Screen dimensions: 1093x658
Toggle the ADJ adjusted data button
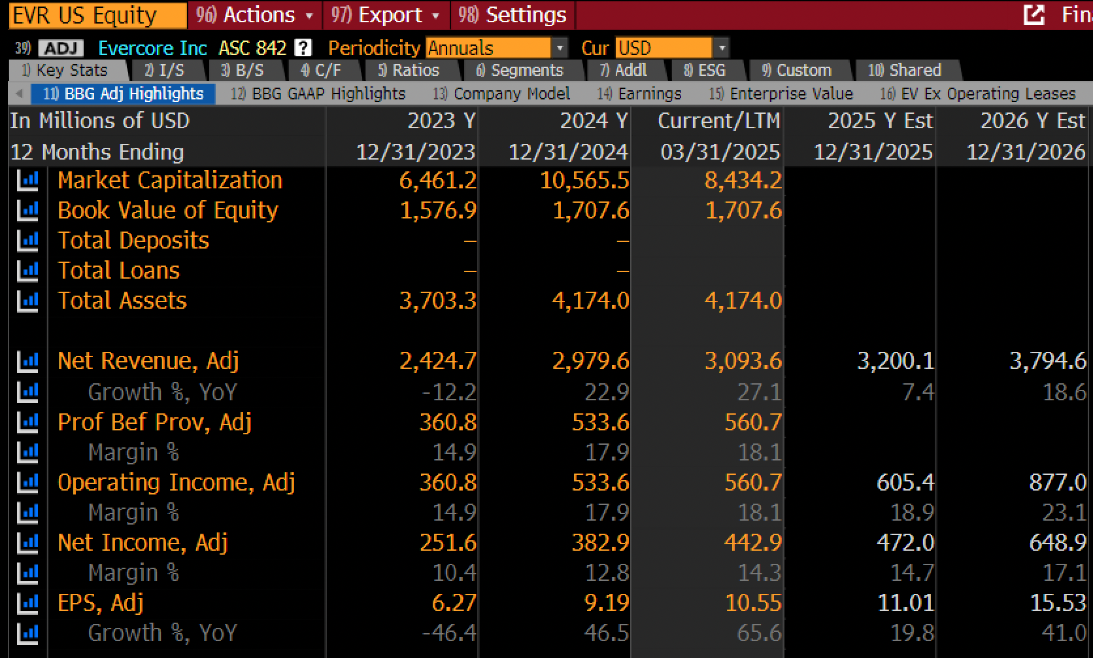(61, 48)
